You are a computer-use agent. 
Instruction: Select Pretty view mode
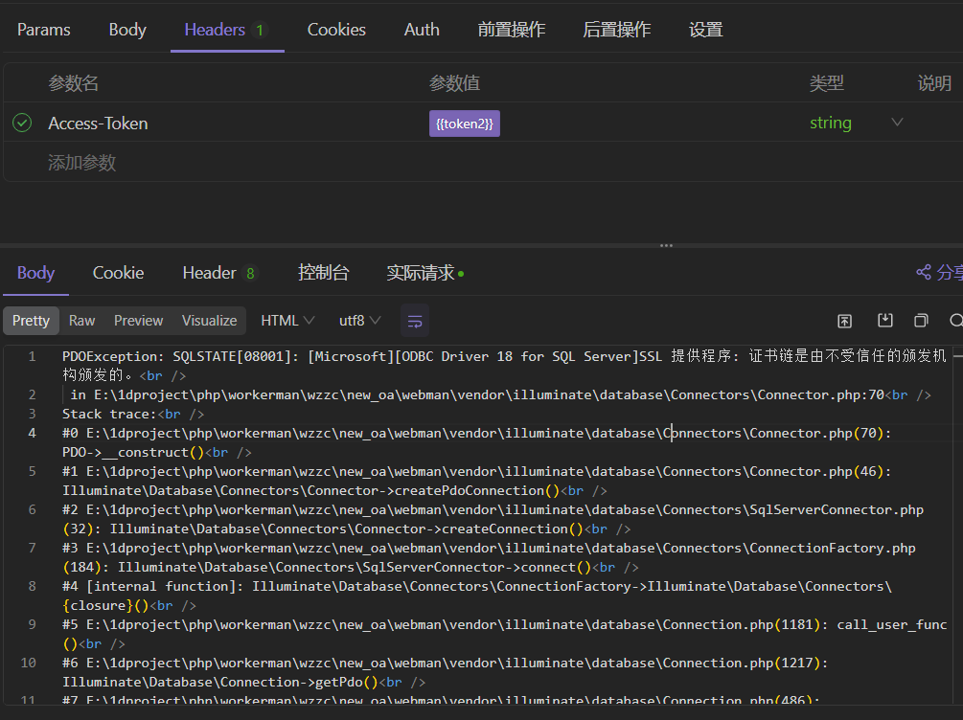[31, 321]
